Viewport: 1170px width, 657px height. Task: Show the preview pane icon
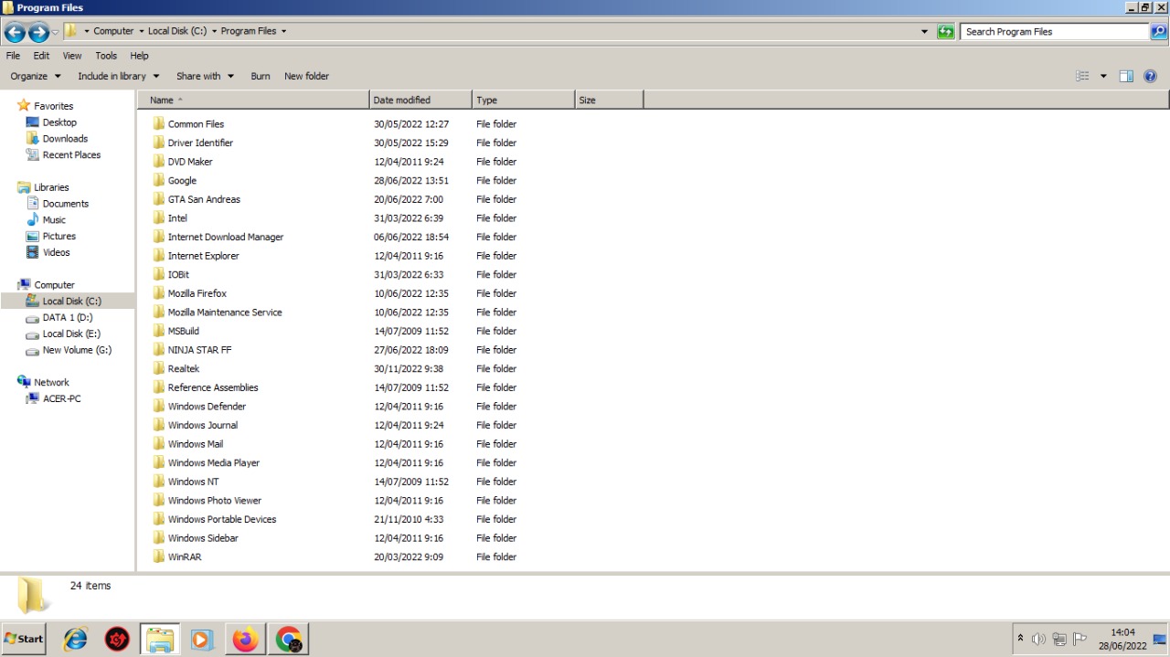coord(1126,77)
